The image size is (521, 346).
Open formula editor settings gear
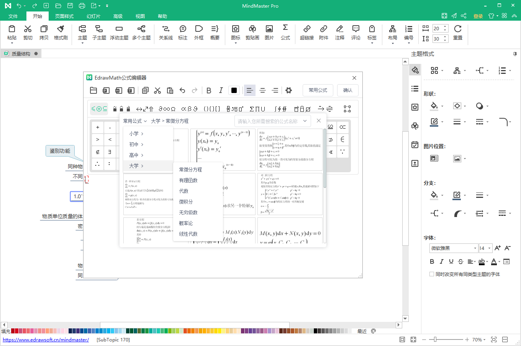[289, 90]
